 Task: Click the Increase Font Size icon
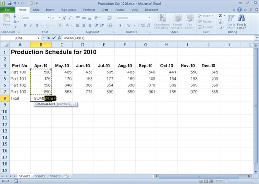[x=64, y=18]
